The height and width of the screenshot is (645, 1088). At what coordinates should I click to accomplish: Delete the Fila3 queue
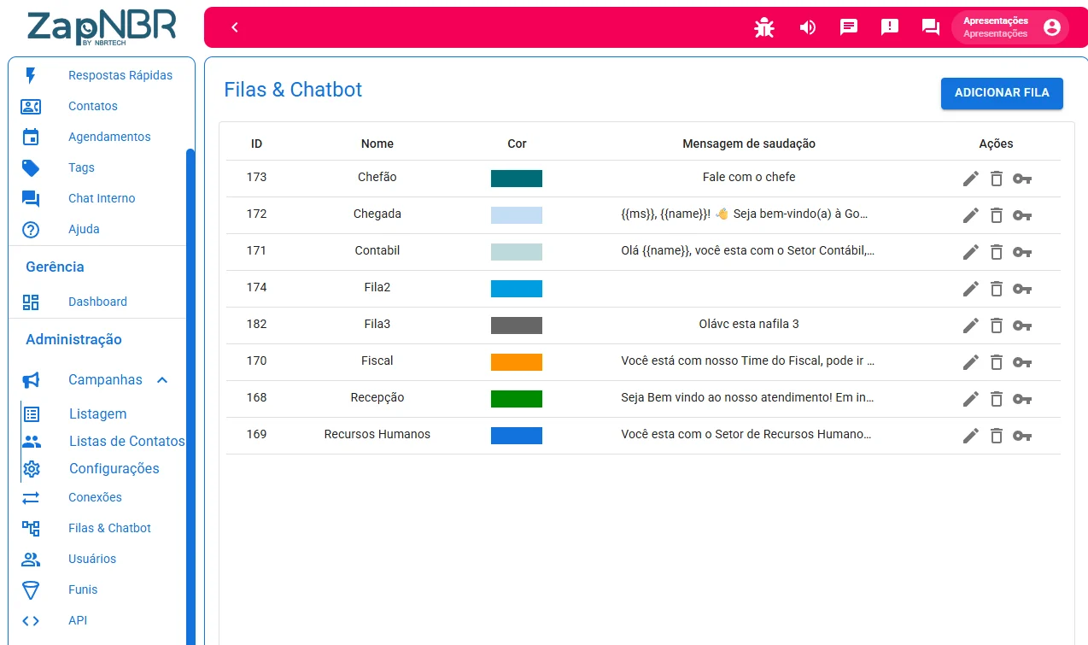click(x=997, y=325)
